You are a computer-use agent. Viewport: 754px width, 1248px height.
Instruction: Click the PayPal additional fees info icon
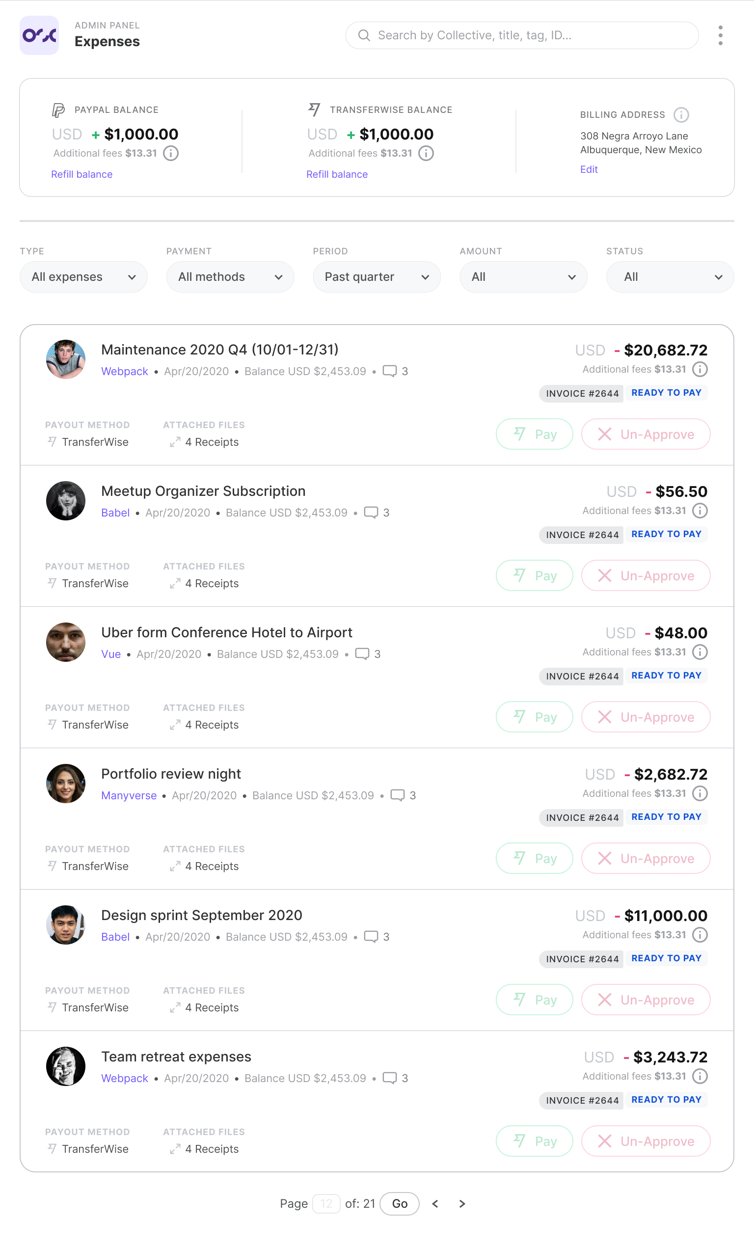click(171, 153)
